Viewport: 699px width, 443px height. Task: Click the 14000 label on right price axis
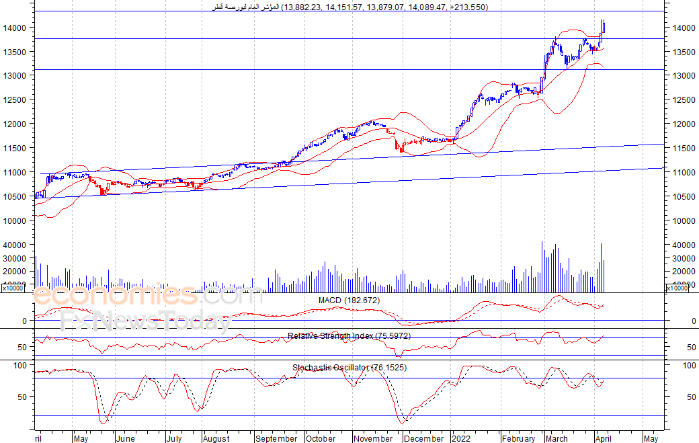coord(684,28)
